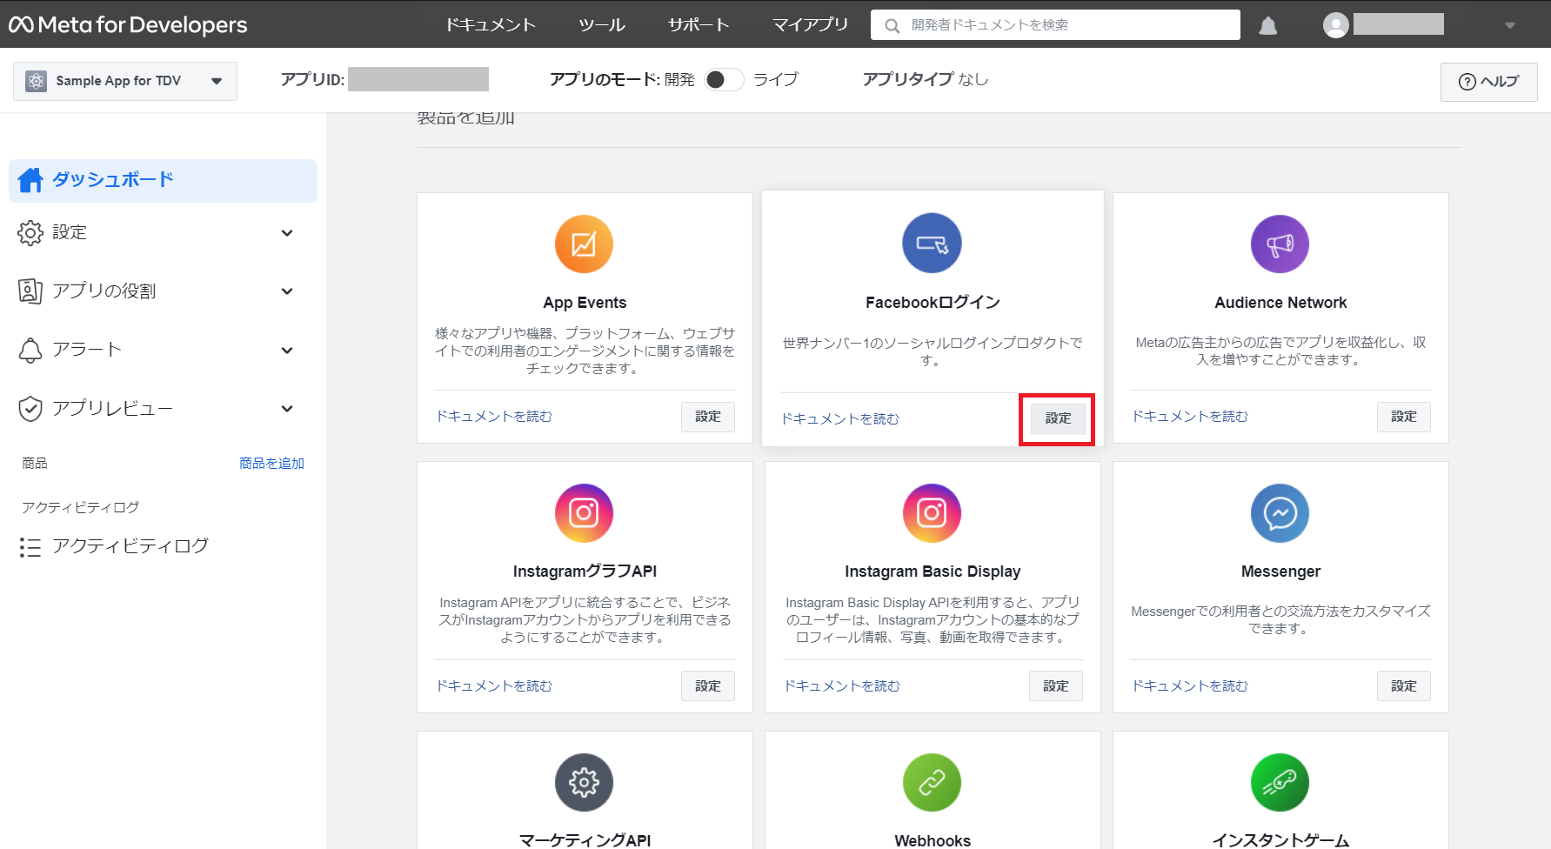Click the Messenger card title
The width and height of the screenshot is (1551, 849).
1280,572
